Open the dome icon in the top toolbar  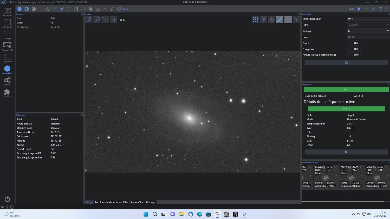coord(90,9)
